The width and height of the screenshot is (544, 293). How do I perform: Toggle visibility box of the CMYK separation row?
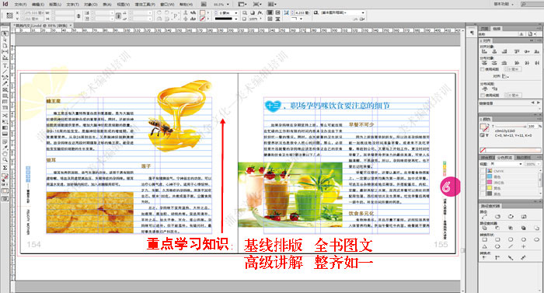pyautogui.click(x=483, y=171)
